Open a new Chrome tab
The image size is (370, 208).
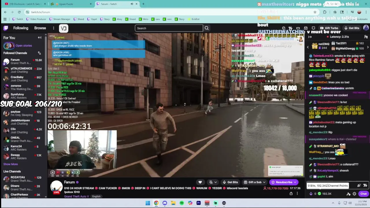[x=143, y=4]
